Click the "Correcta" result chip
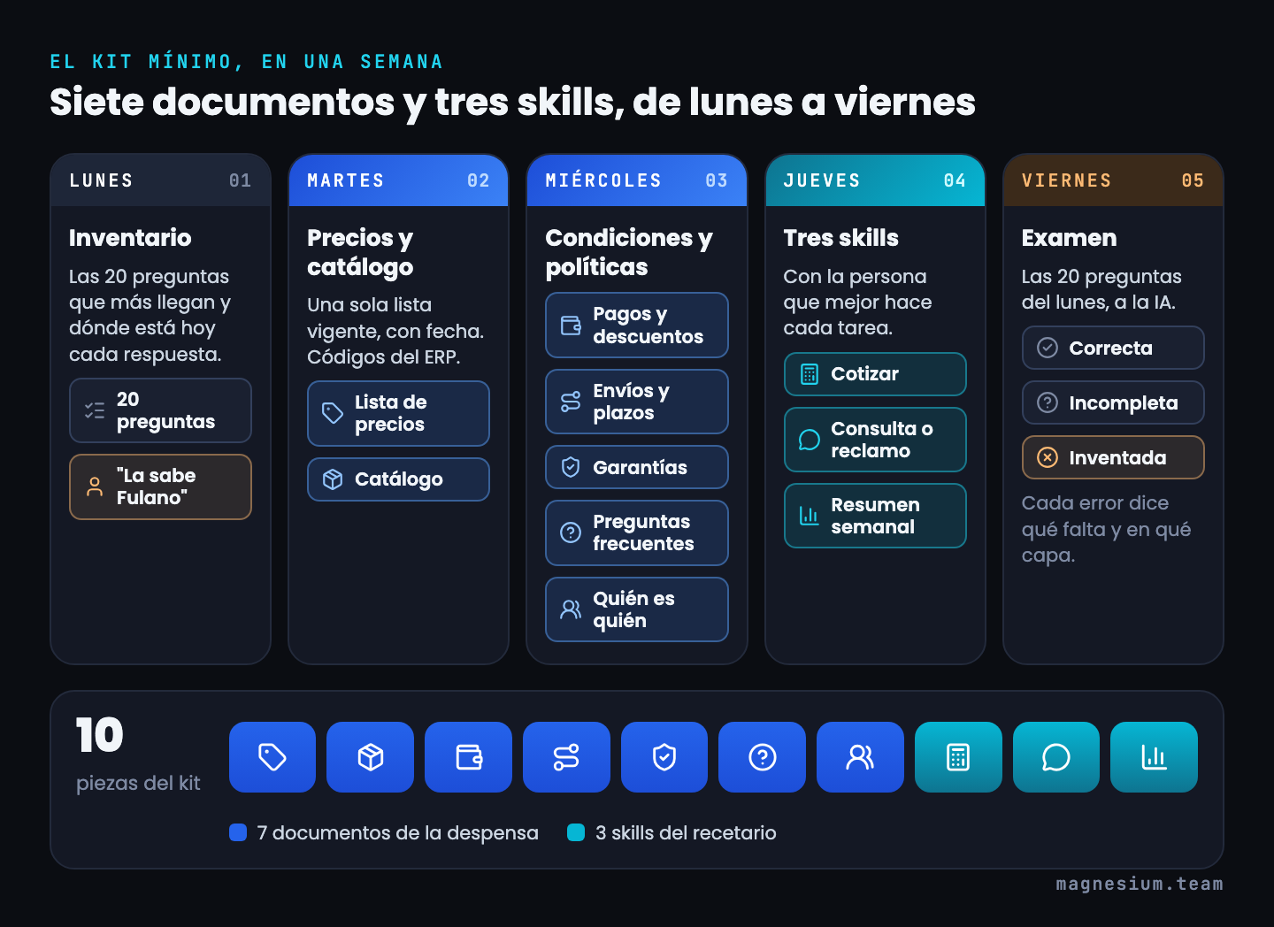 tap(1113, 348)
